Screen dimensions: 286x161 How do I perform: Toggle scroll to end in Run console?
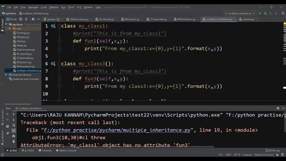[x=14, y=131]
